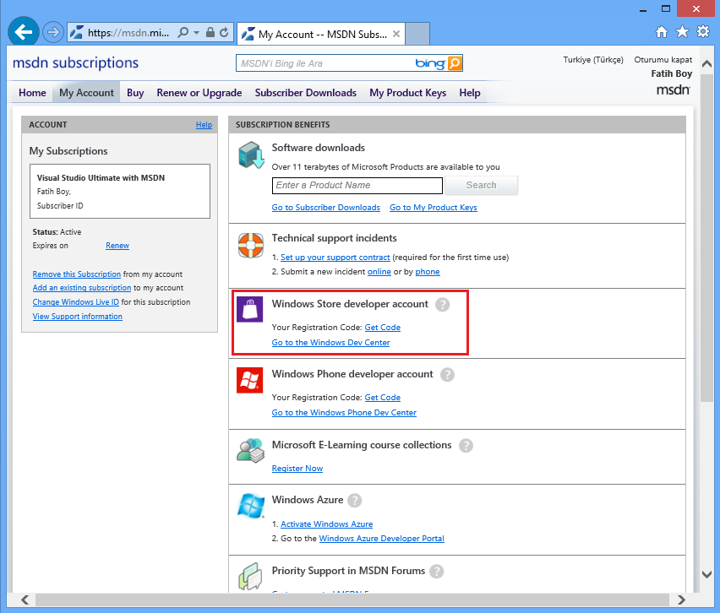Click the Enter a Product Name field

point(357,186)
